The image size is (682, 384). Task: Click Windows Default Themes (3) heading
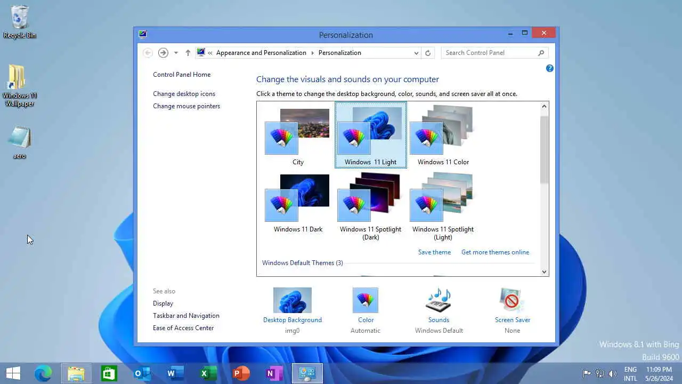[x=302, y=263]
